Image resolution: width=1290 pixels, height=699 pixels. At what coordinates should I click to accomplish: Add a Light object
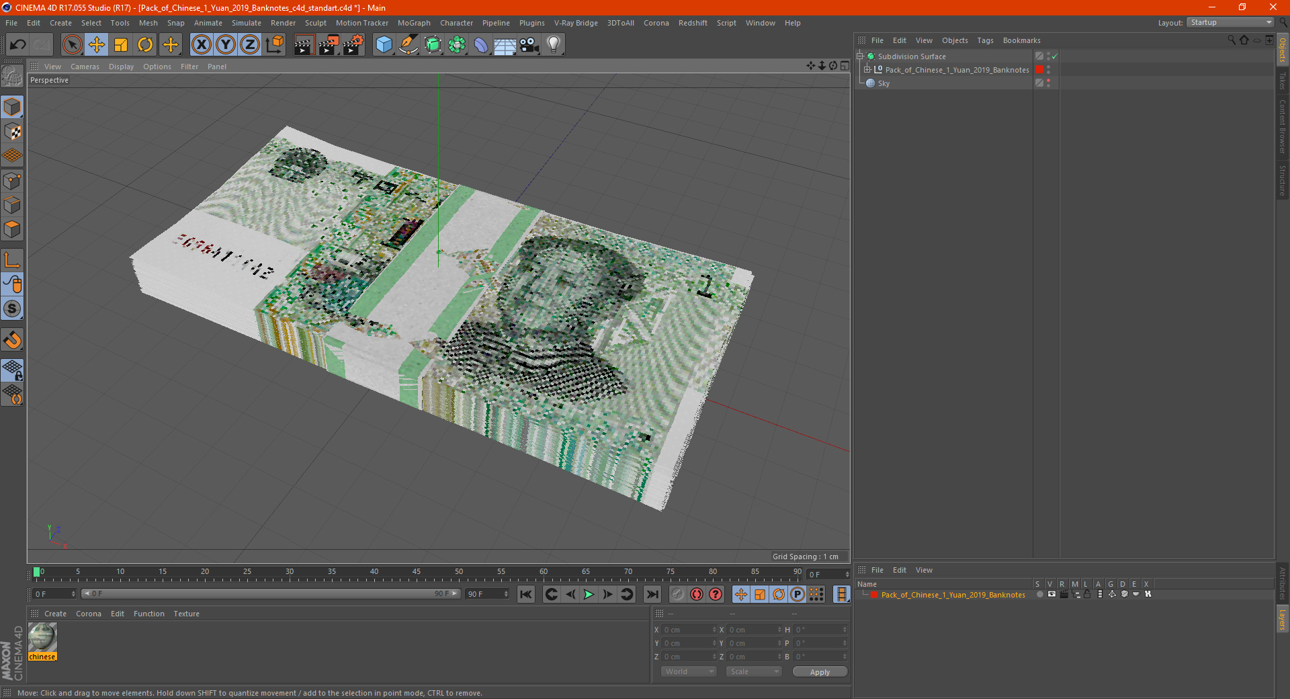[554, 45]
